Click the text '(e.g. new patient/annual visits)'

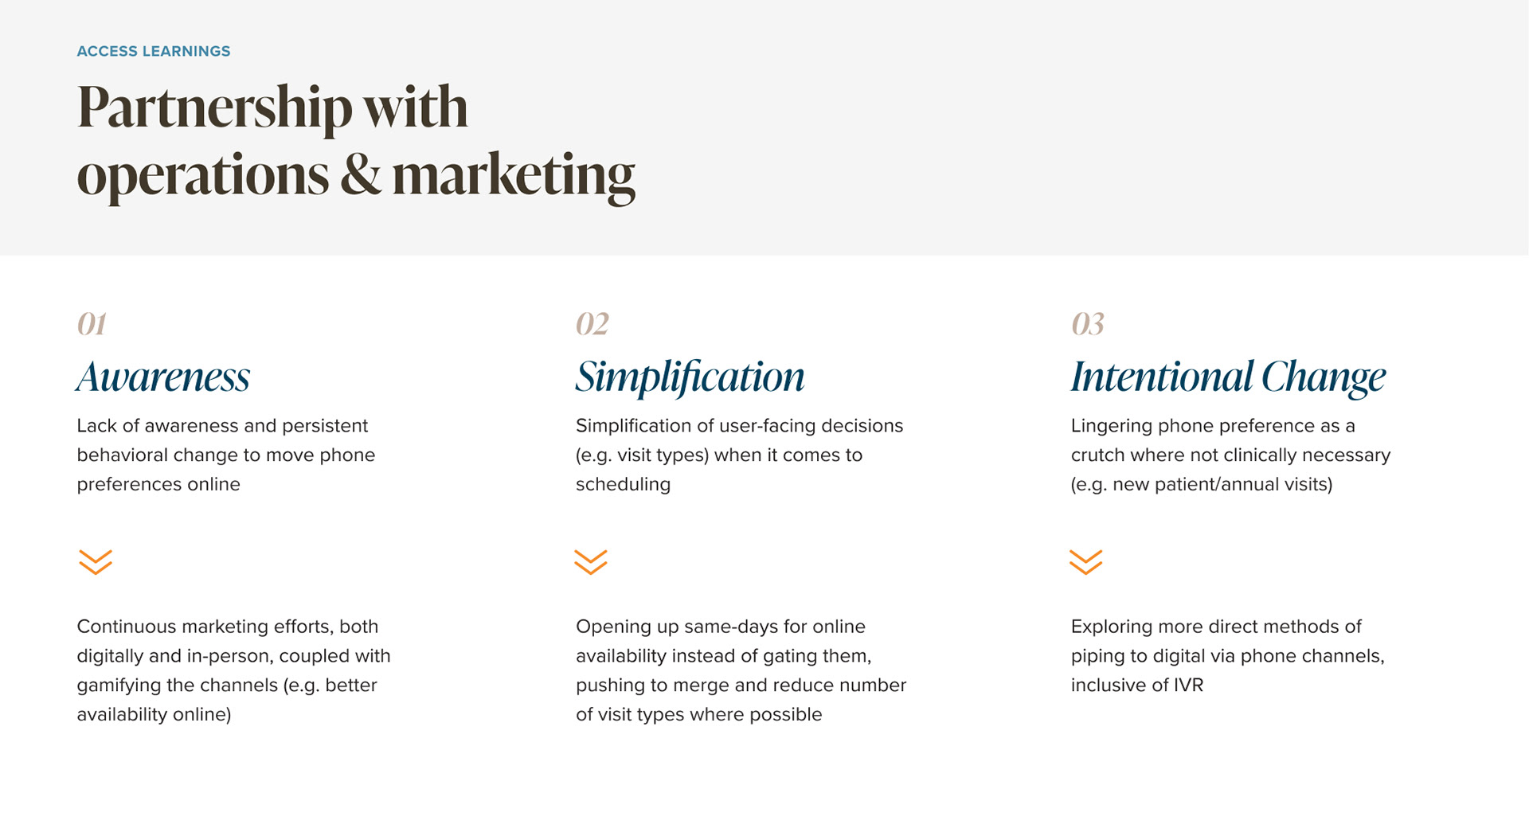coord(1201,484)
